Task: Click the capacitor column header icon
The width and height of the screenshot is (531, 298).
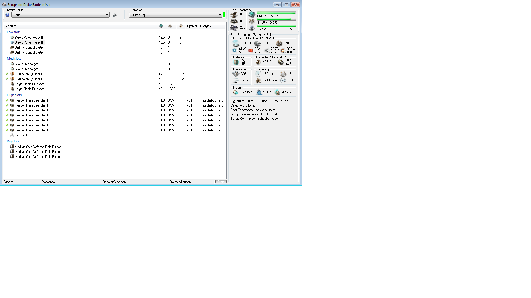Action: pyautogui.click(x=181, y=26)
